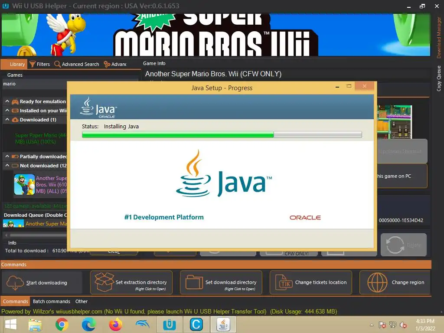Click the Game Info panel header

pyautogui.click(x=154, y=63)
